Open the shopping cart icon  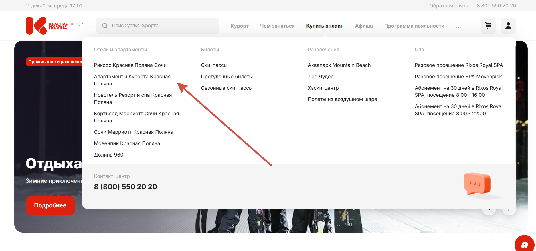tap(488, 26)
